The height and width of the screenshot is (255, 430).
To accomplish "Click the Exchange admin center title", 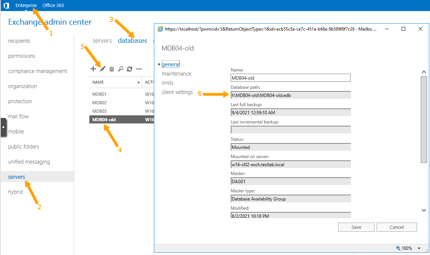I will (x=49, y=22).
